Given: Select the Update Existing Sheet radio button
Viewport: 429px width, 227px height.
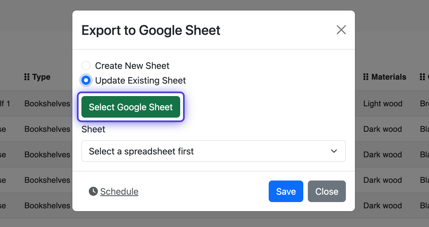Looking at the screenshot, I should tap(86, 80).
